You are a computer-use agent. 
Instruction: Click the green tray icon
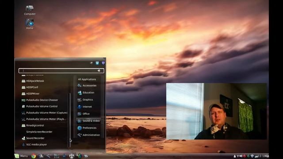pyautogui.click(x=249, y=156)
